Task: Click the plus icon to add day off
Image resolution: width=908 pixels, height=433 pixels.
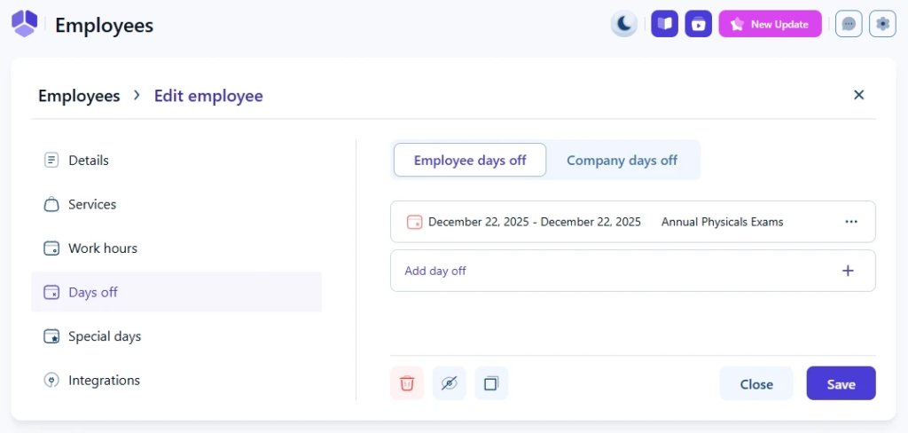Action: click(x=848, y=271)
